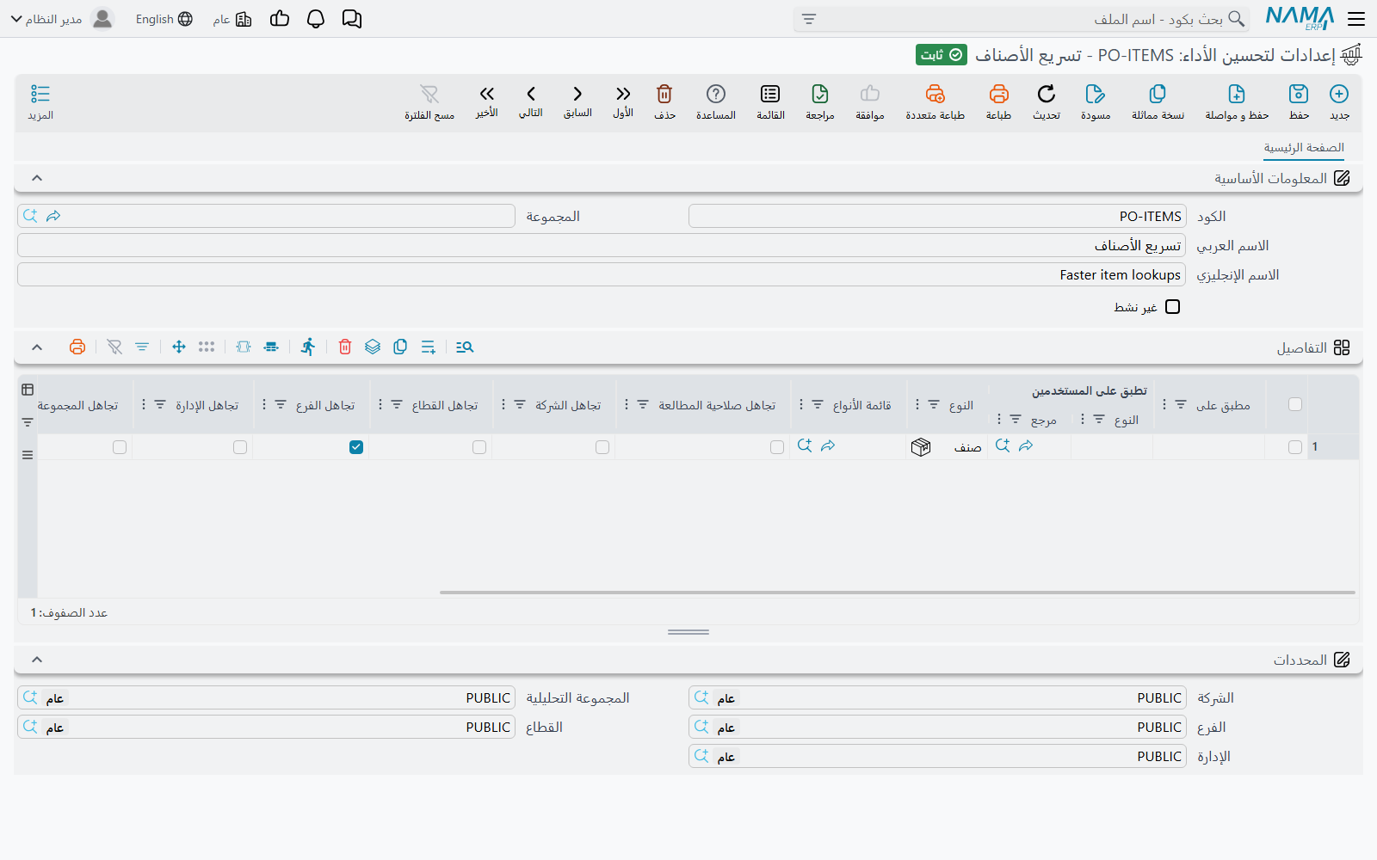Open the More (المزيد) menu
This screenshot has height=860, width=1377.
[40, 101]
